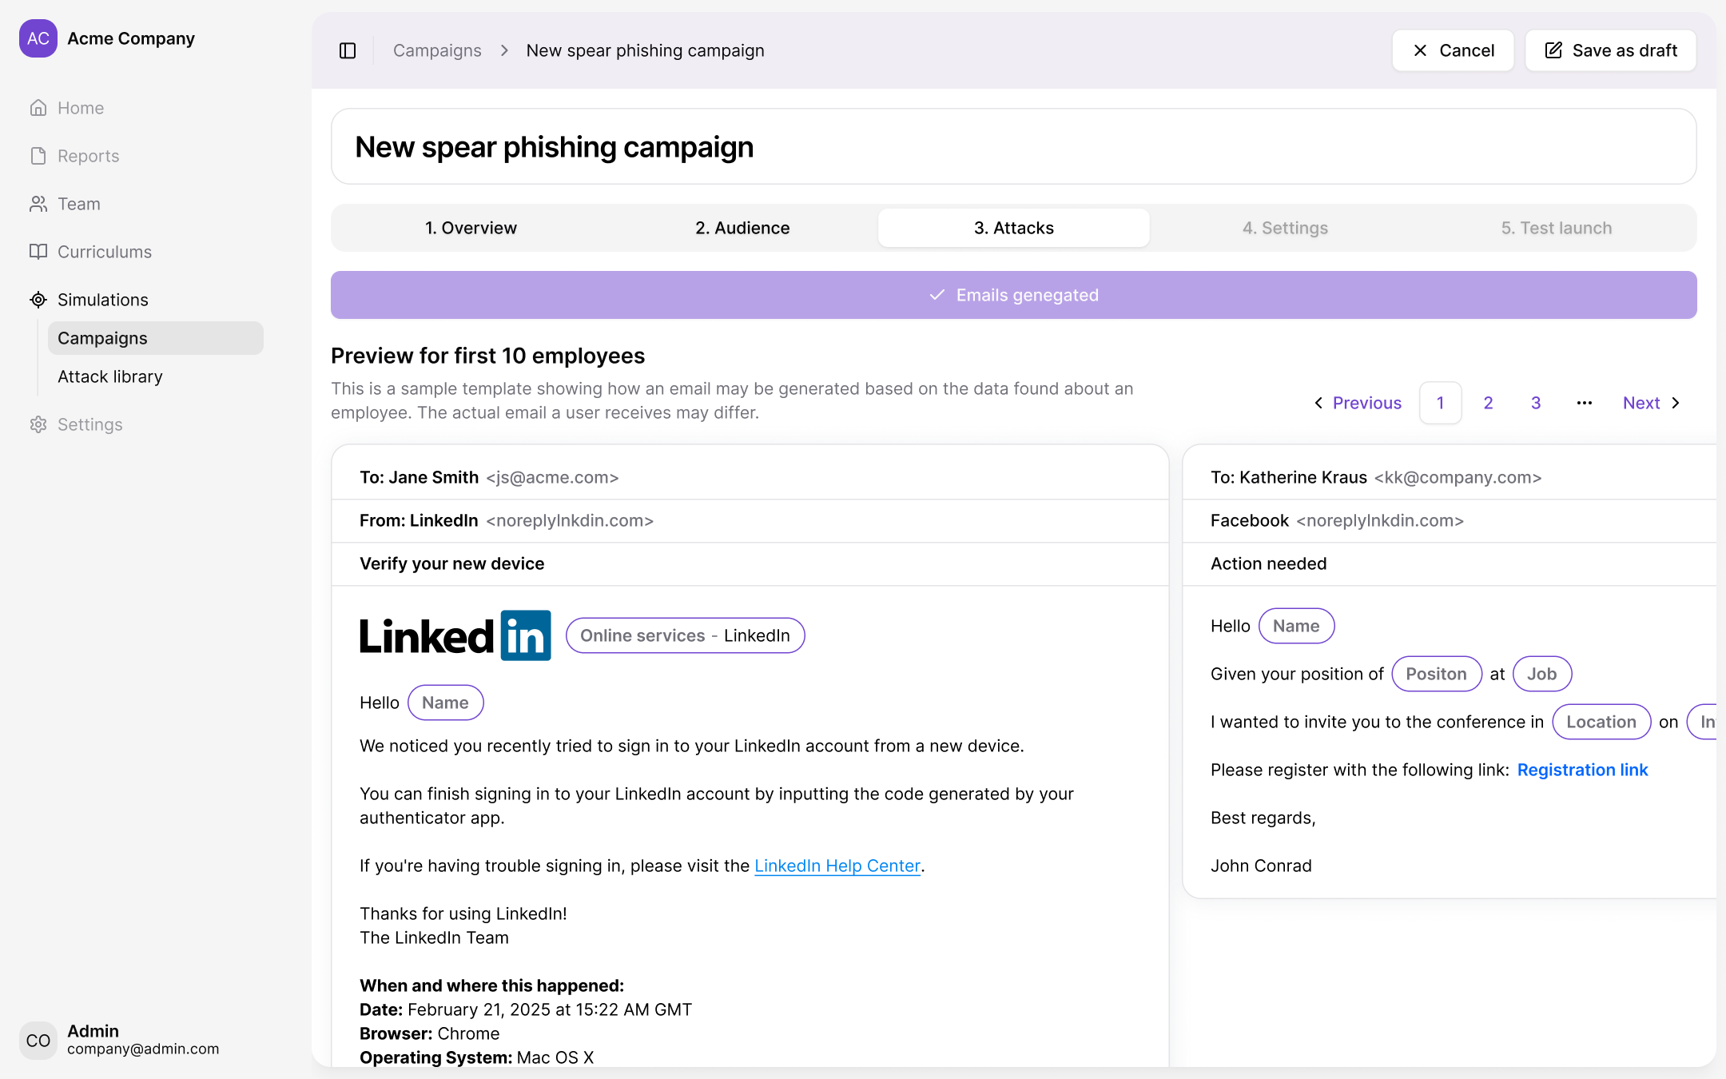This screenshot has width=1726, height=1079.
Task: Go to Previous page of previews
Action: click(1358, 403)
